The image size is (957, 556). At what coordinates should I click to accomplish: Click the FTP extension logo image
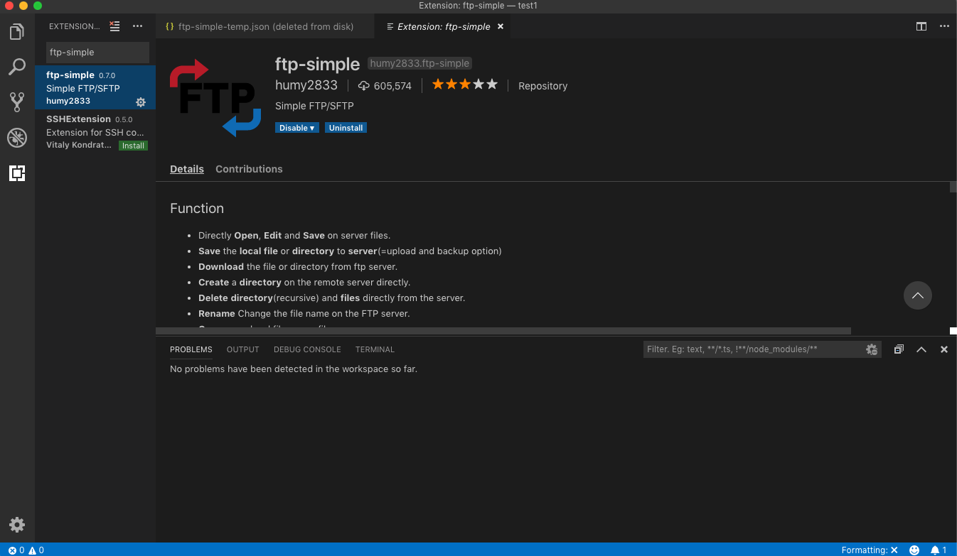tap(216, 98)
